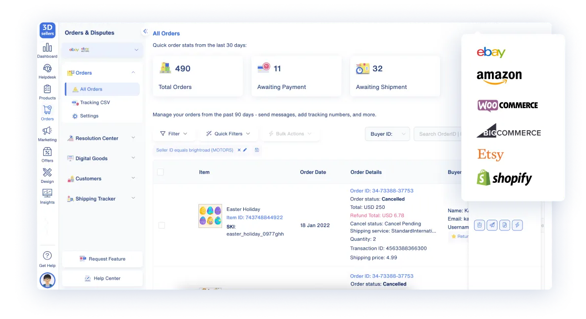586x319 pixels.
Task: Edit the Seller ID filter pencil icon
Action: [245, 150]
